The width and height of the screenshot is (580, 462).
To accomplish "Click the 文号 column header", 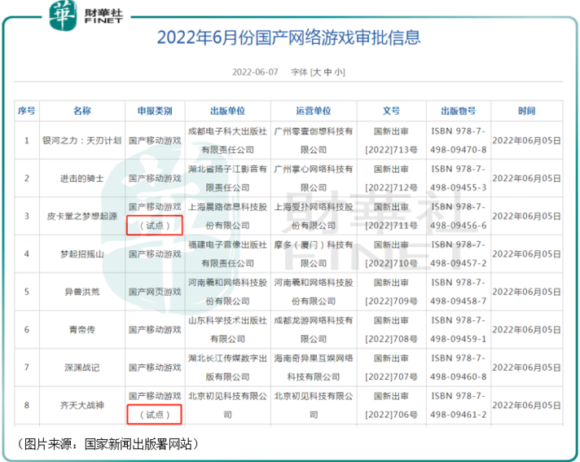I will point(391,111).
